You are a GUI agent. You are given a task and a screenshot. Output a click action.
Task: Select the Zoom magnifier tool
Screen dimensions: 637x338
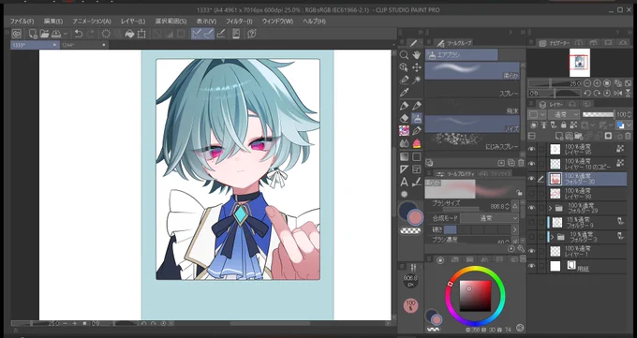point(404,55)
